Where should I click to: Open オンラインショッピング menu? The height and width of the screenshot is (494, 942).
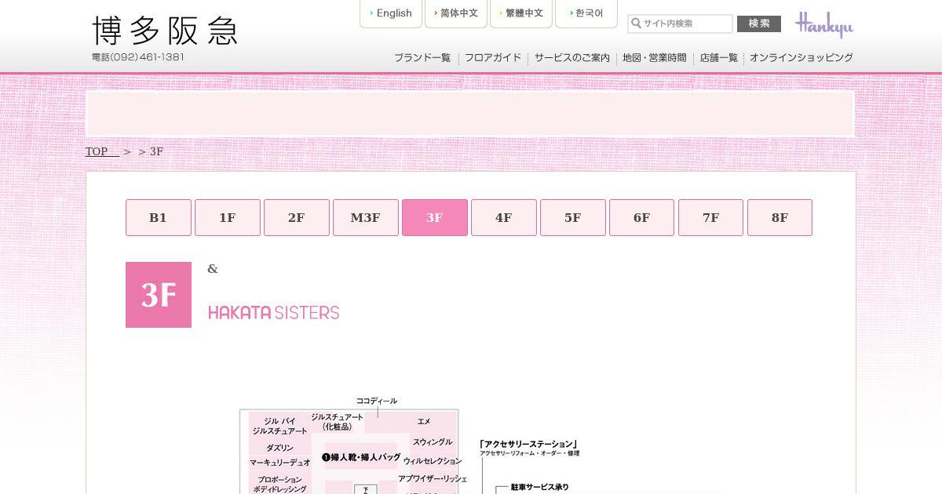[801, 57]
